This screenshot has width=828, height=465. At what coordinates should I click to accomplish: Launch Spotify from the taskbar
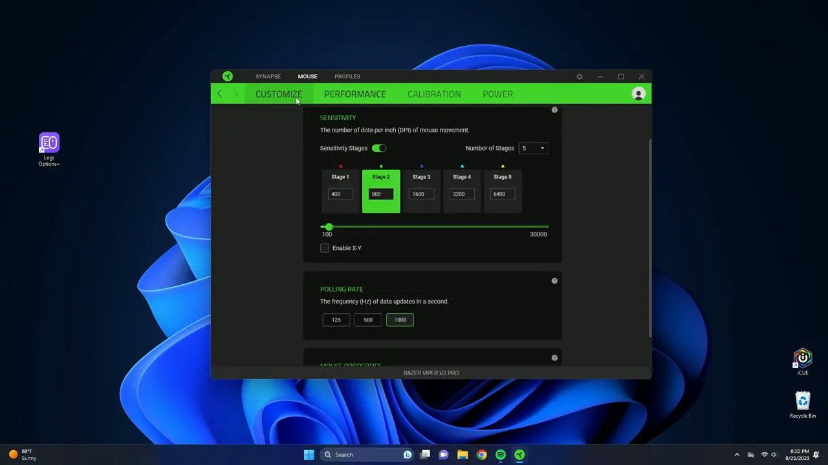[x=500, y=455]
